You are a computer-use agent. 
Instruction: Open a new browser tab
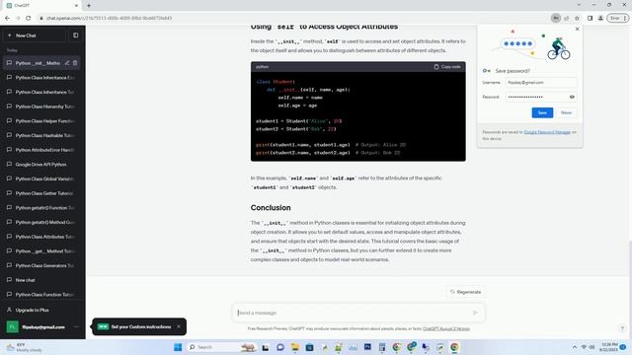pos(89,6)
